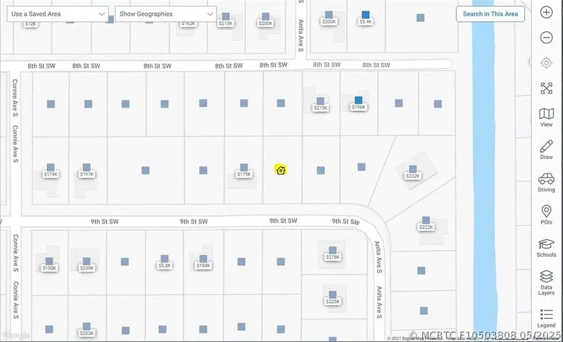
Task: Select the $225K property marker
Action: pyautogui.click(x=333, y=298)
